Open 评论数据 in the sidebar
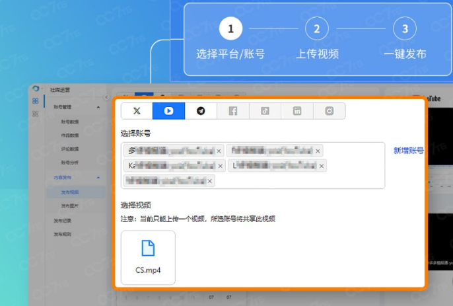The height and width of the screenshot is (306, 453). [x=69, y=149]
